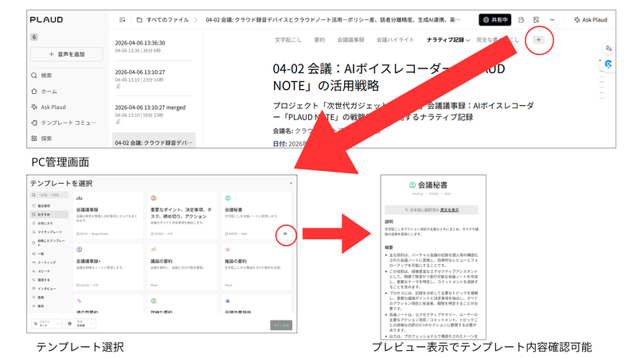This screenshot has width=637, height=358.
Task: Open Ask Plaud from the left sidebar
Action: (49, 107)
